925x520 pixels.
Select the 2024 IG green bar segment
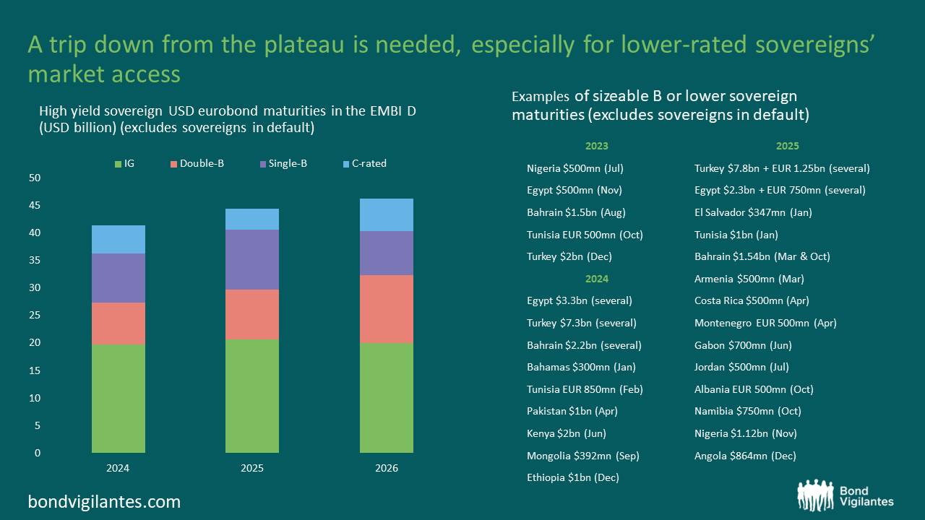[119, 399]
